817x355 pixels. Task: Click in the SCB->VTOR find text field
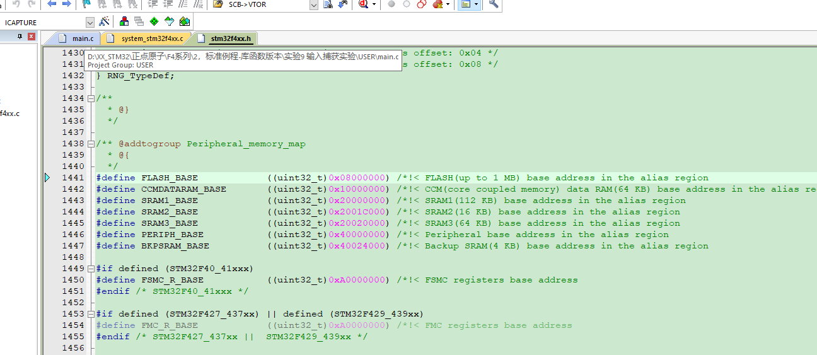(x=269, y=4)
